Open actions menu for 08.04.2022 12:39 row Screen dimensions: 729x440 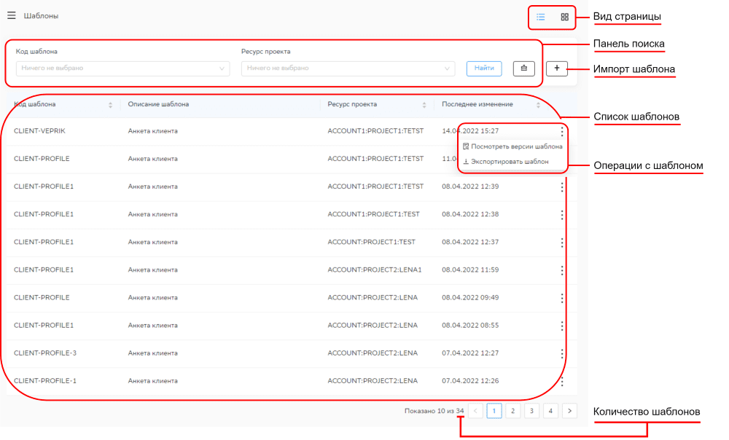561,186
